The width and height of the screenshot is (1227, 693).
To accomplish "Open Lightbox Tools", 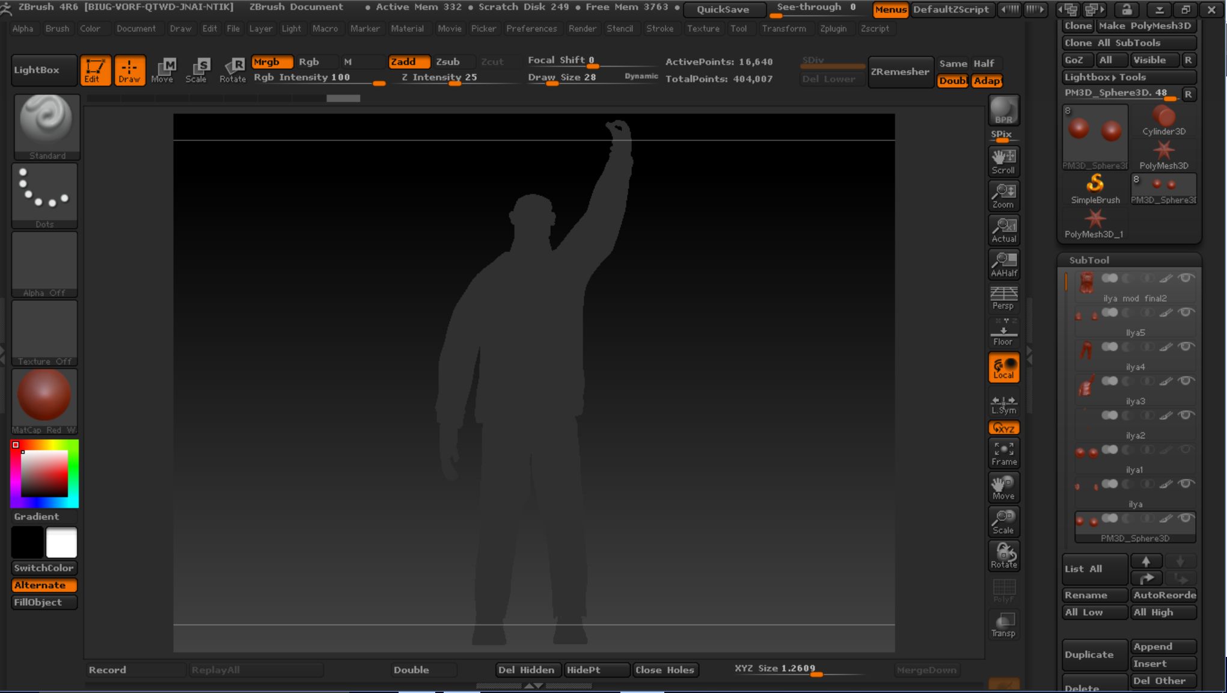I will tap(1130, 77).
